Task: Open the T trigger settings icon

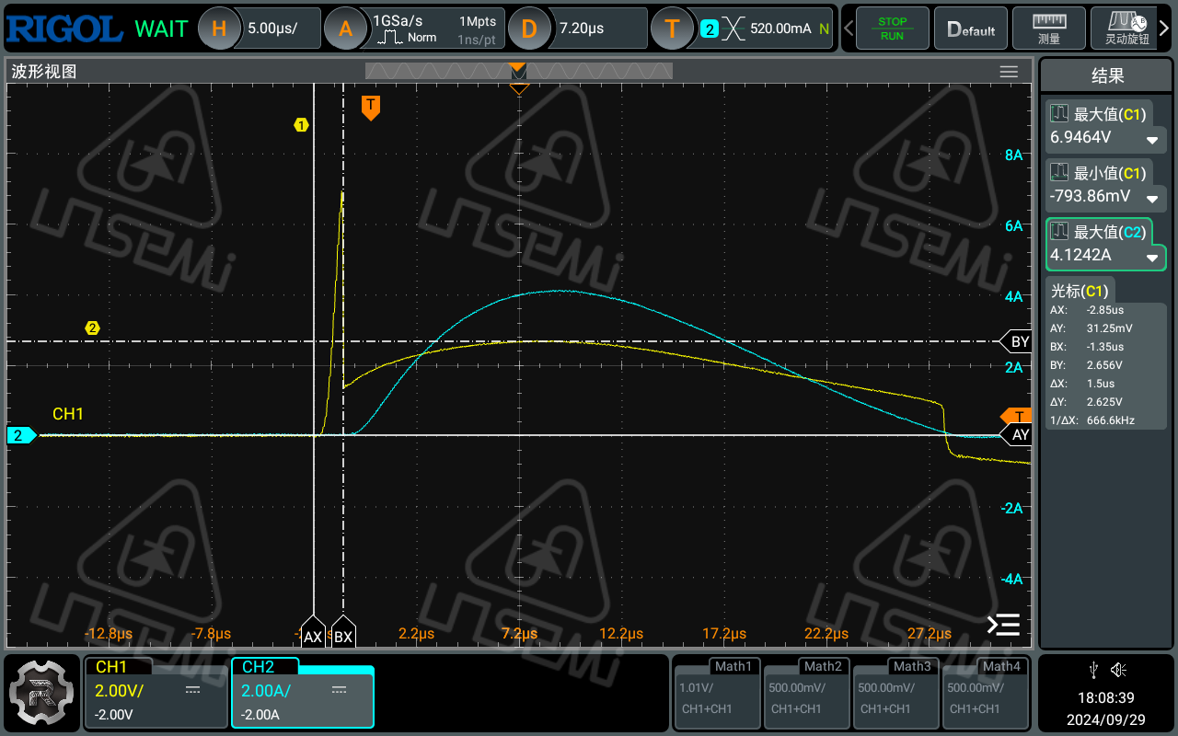Action: [672, 29]
